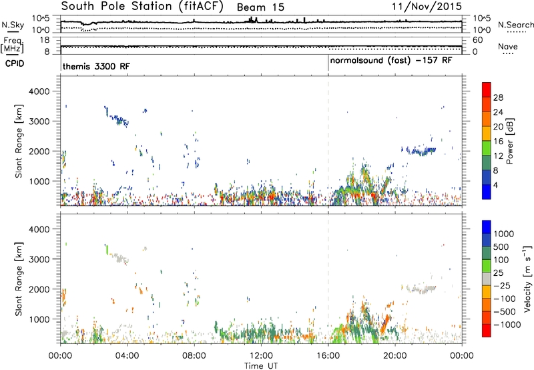
Task: Click the "South Pole Station (fitACF)" title
Action: 142,7
